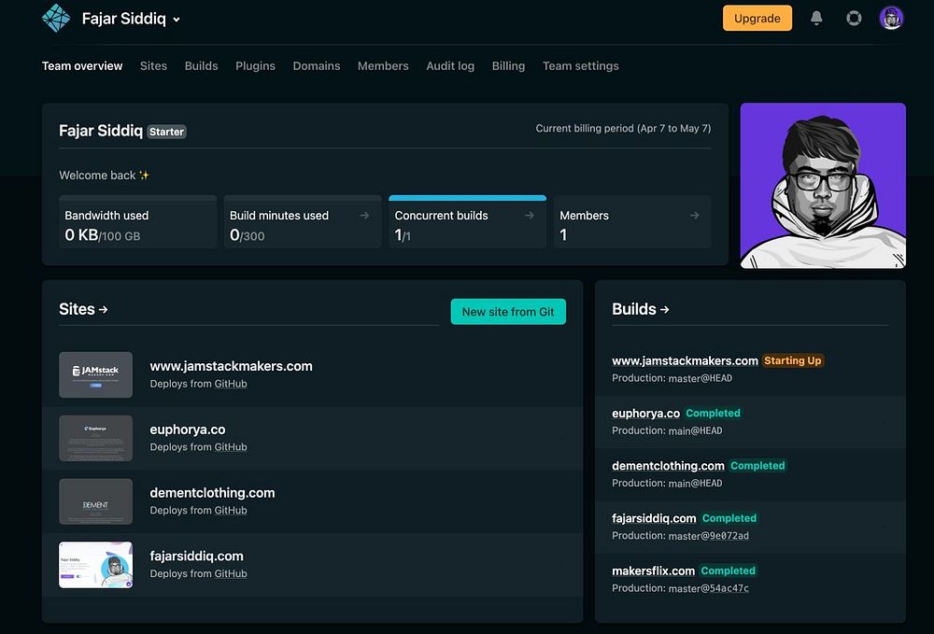The image size is (934, 634).
Task: Open the jamstackmakers site thumbnail
Action: pyautogui.click(x=96, y=375)
